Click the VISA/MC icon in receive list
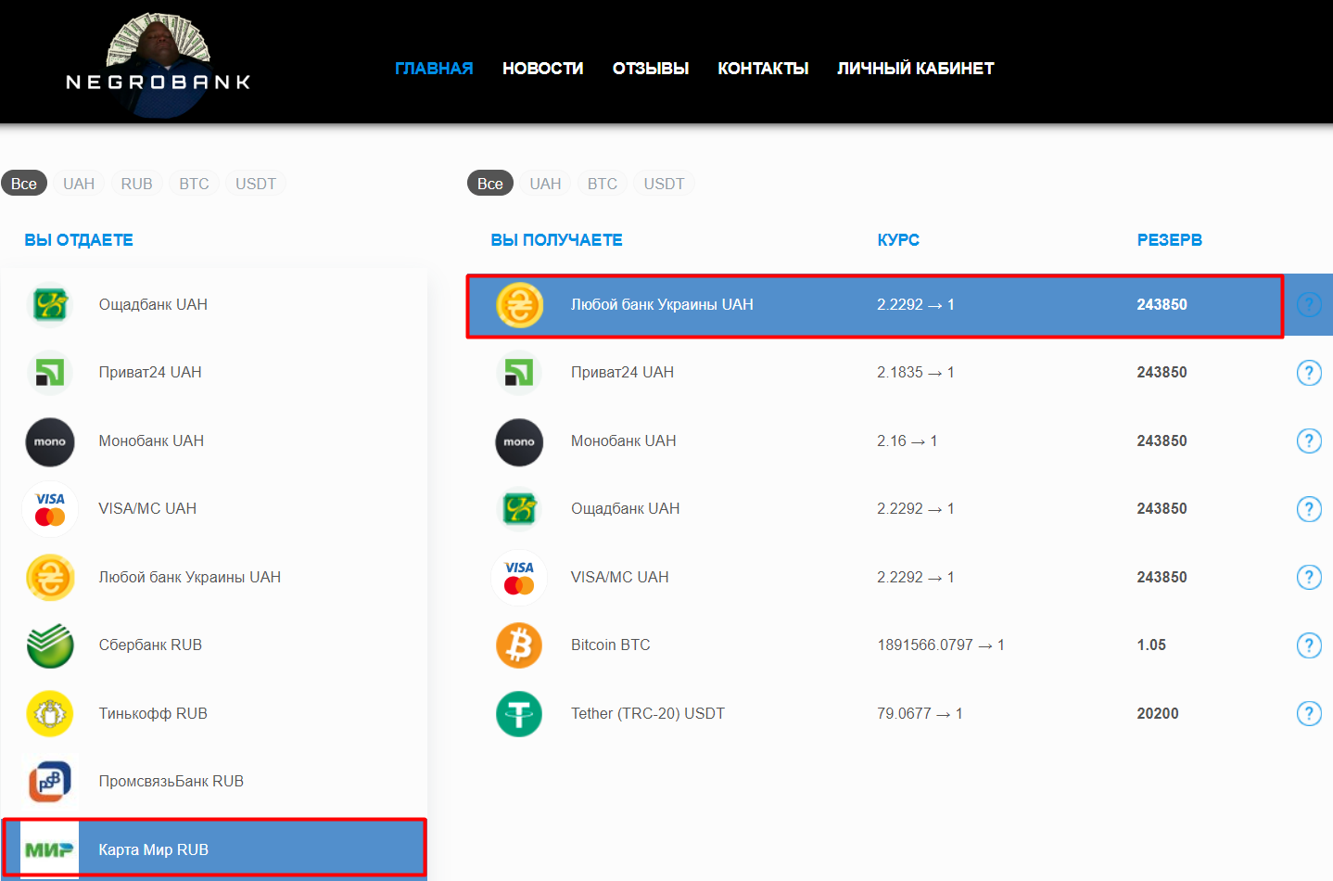 (519, 577)
